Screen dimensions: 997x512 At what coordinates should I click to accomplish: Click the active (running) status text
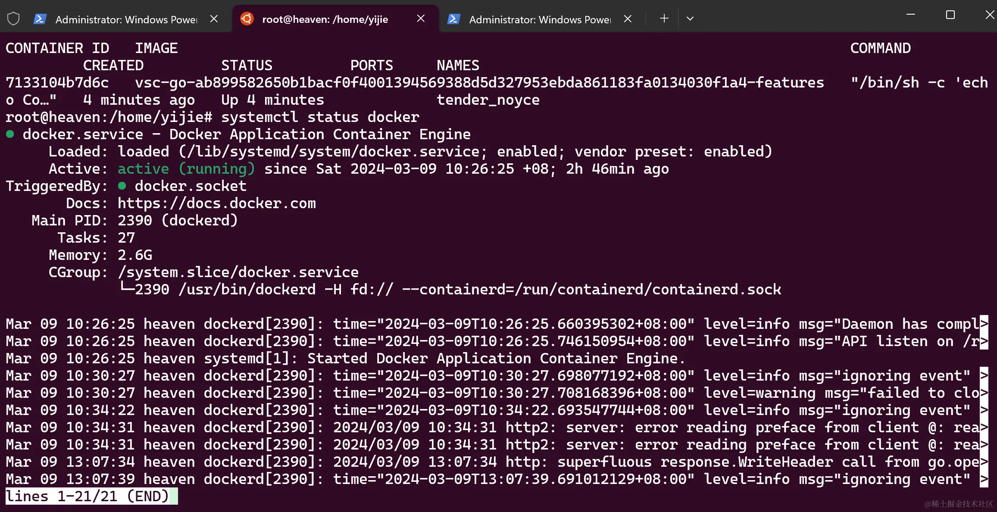coord(185,169)
